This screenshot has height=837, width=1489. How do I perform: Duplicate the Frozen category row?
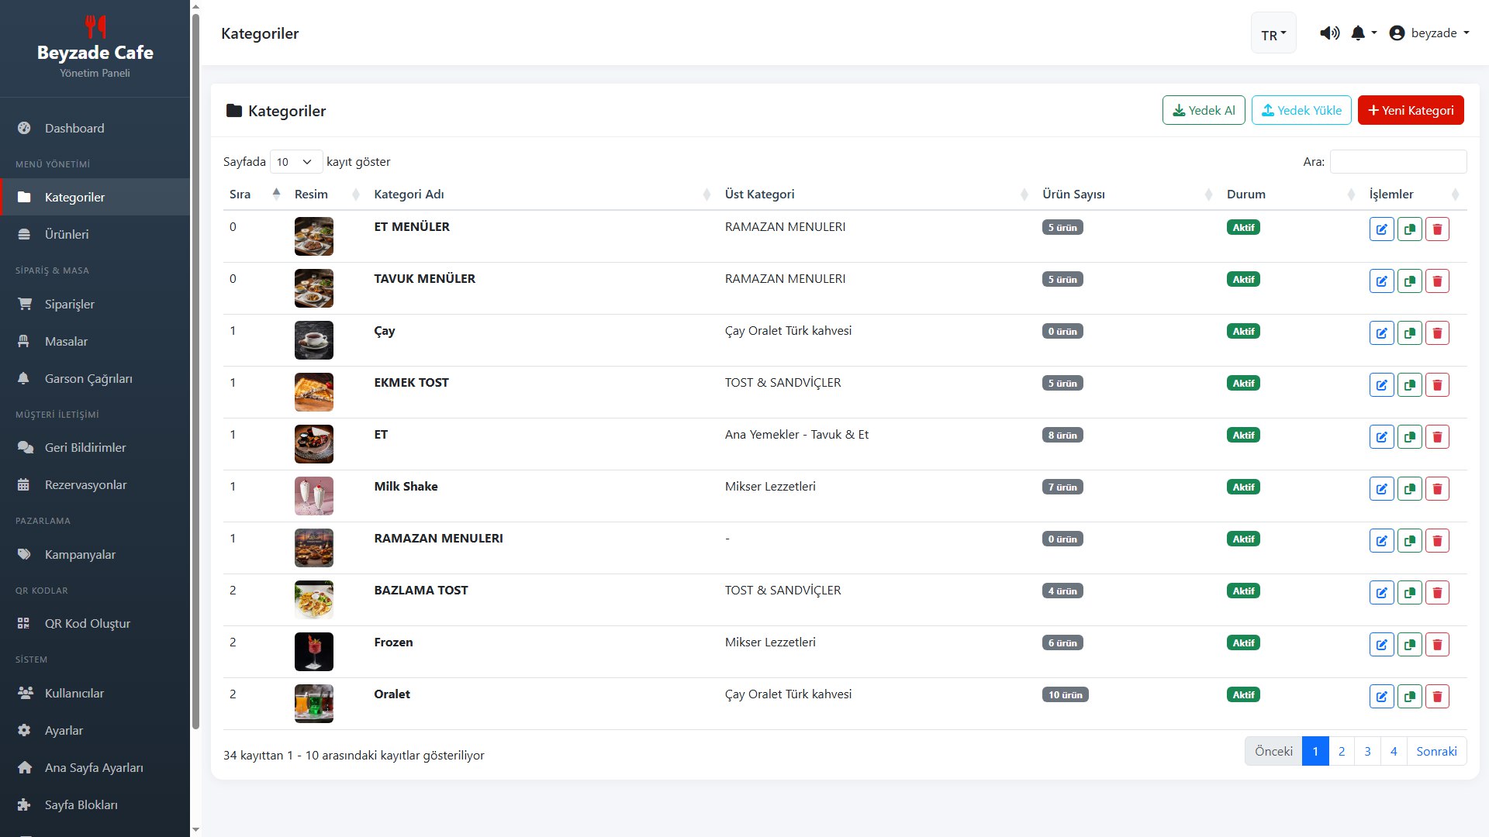click(x=1409, y=645)
